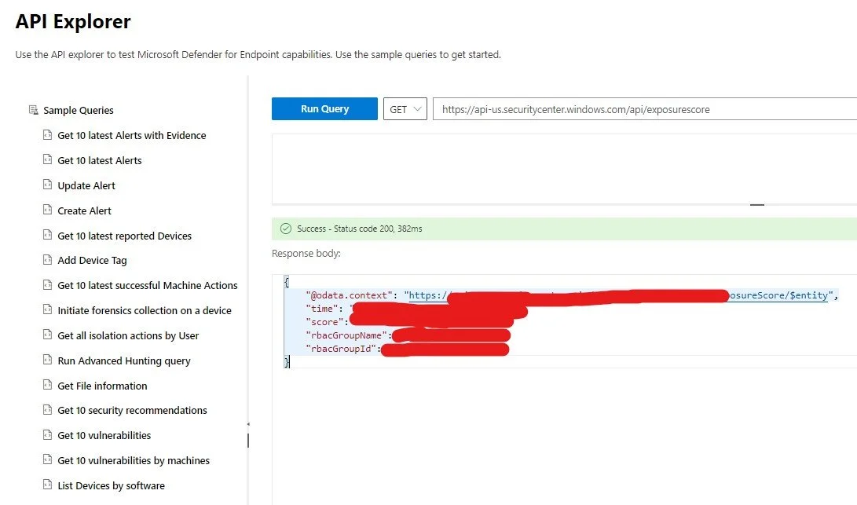Click icon beside Run Advanced Hunting query

coord(48,360)
